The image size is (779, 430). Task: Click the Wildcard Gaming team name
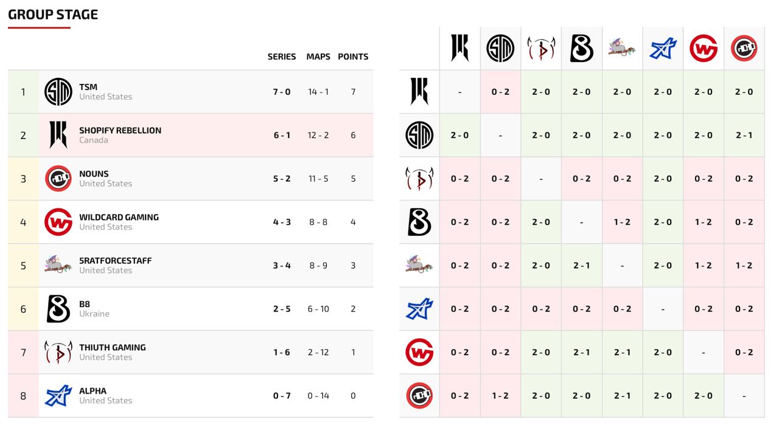tap(119, 217)
